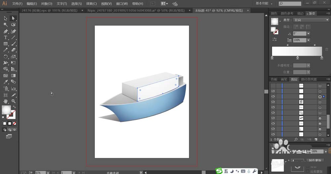The width and height of the screenshot is (331, 174).
Task: Toggle eye of the selected layer row
Action: coord(273,97)
